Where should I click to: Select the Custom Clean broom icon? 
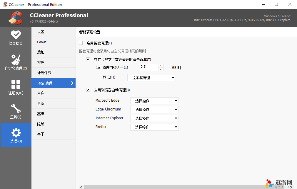click(x=16, y=59)
